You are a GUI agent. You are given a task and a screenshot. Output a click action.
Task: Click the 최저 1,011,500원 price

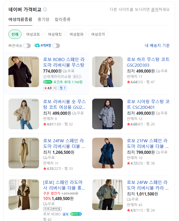(x=142, y=194)
